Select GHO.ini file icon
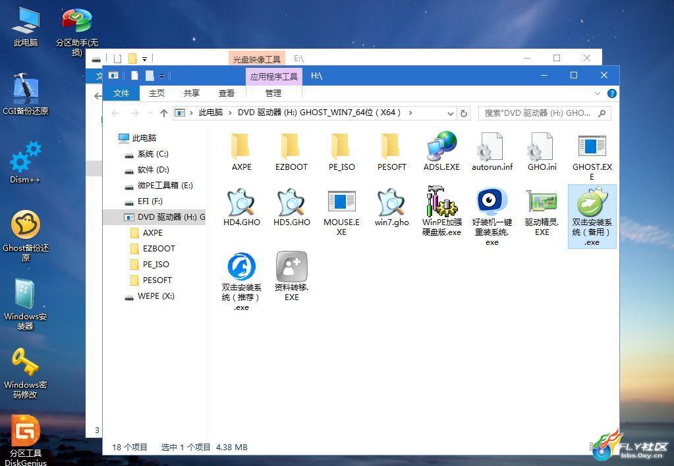The image size is (674, 466). click(542, 151)
